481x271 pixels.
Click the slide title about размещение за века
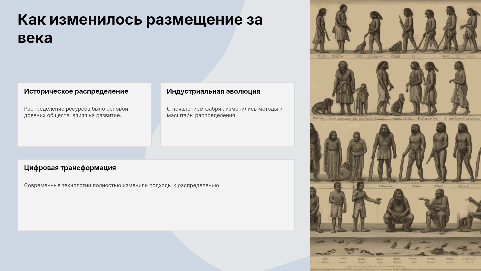[x=140, y=29]
